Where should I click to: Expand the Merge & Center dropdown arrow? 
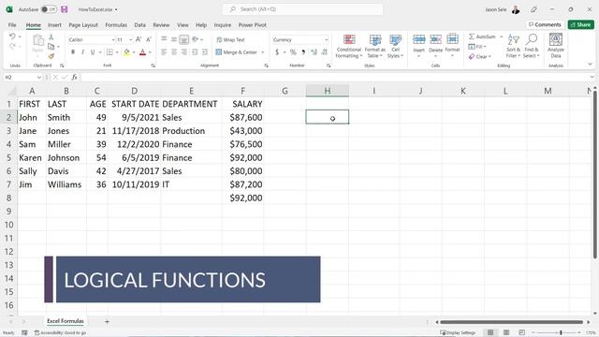point(263,52)
